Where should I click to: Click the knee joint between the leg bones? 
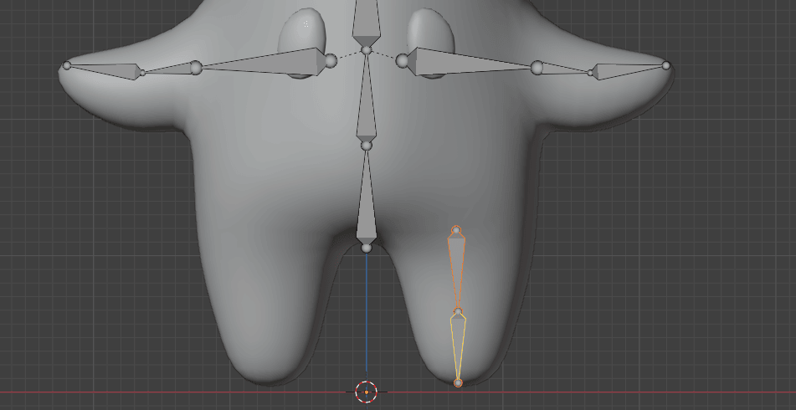[458, 313]
